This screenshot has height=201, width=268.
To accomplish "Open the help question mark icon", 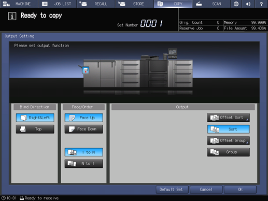I will tap(261, 4).
